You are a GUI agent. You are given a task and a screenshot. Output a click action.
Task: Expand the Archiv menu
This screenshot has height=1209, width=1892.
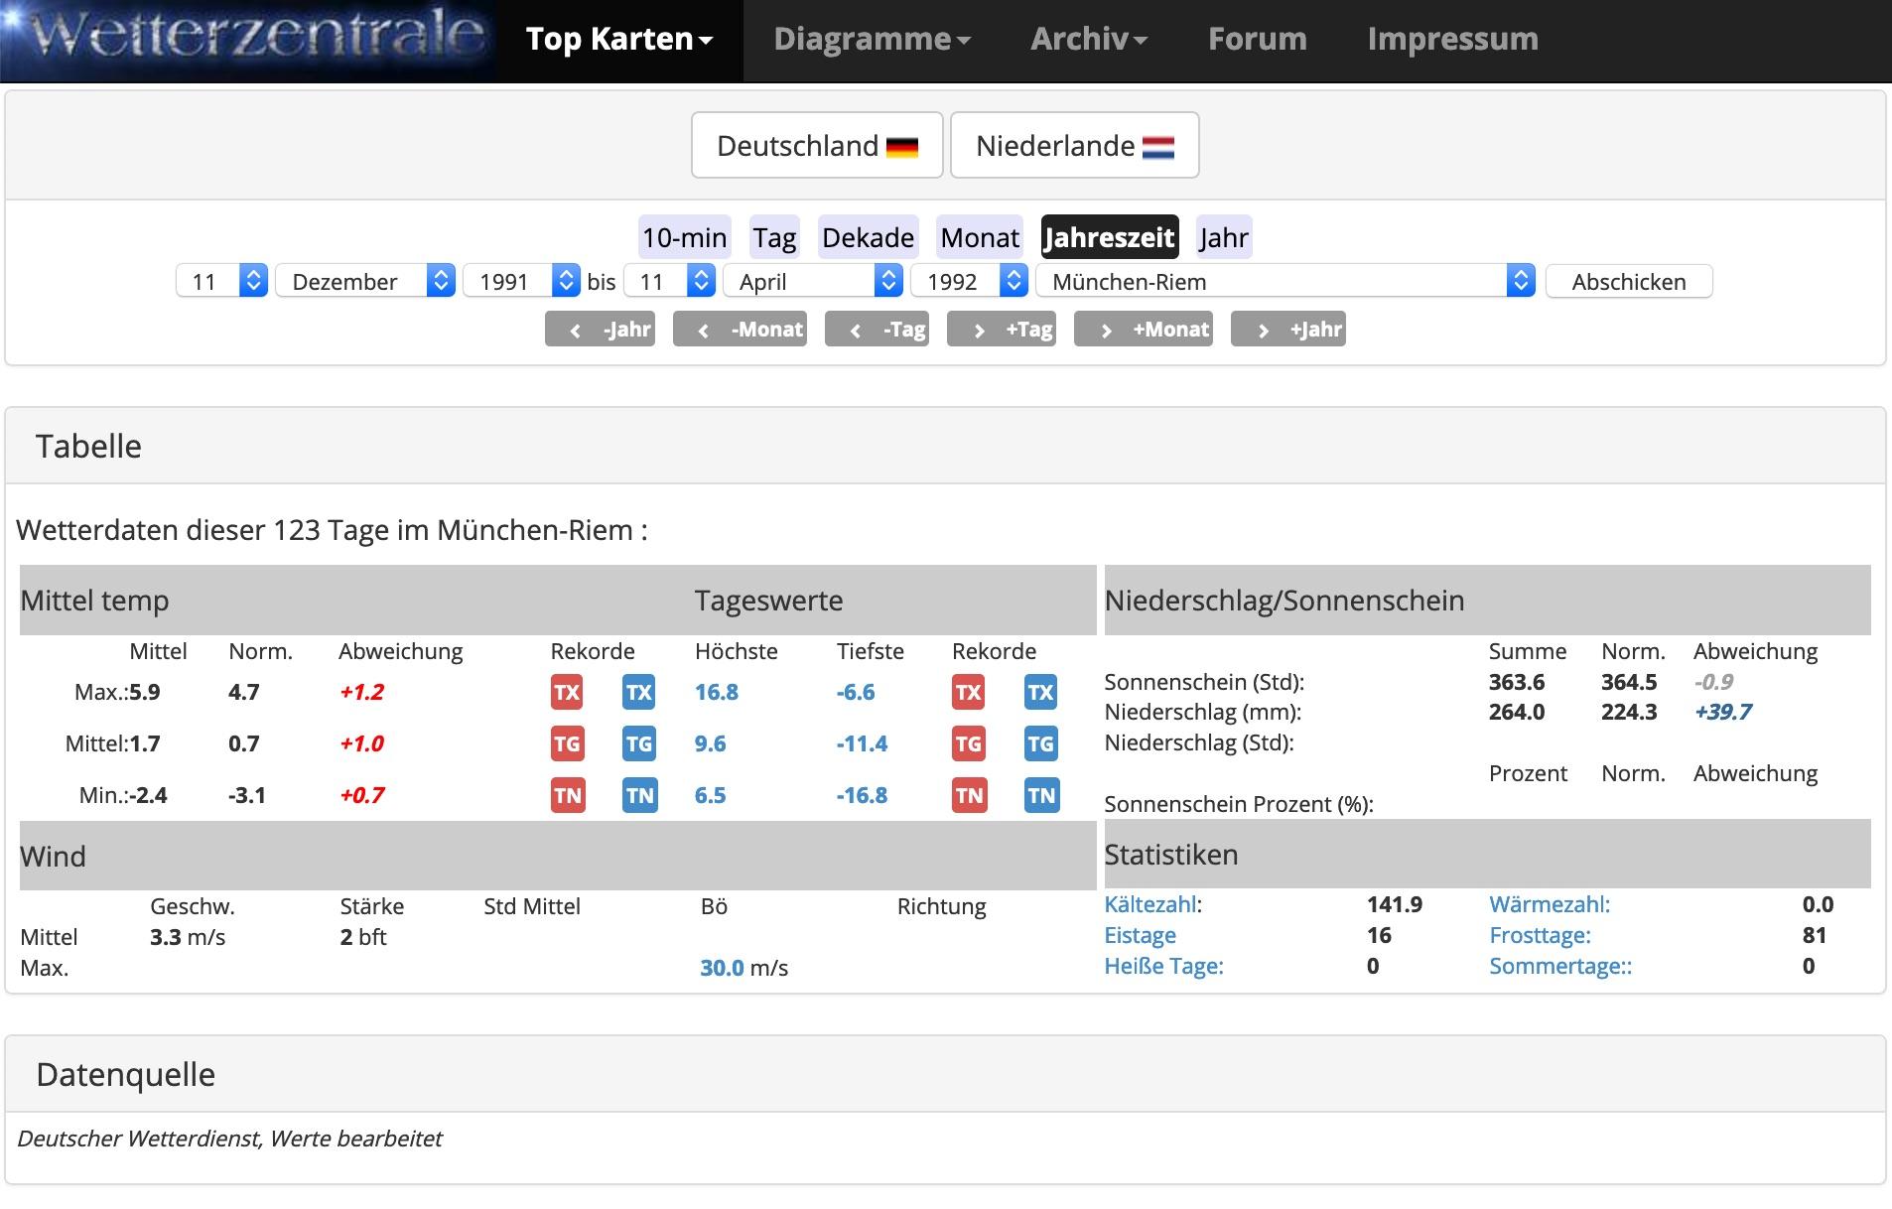tap(1089, 40)
